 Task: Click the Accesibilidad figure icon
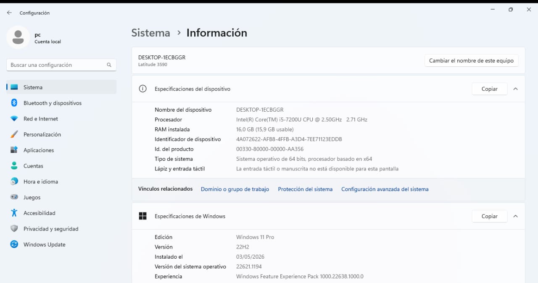click(x=14, y=213)
